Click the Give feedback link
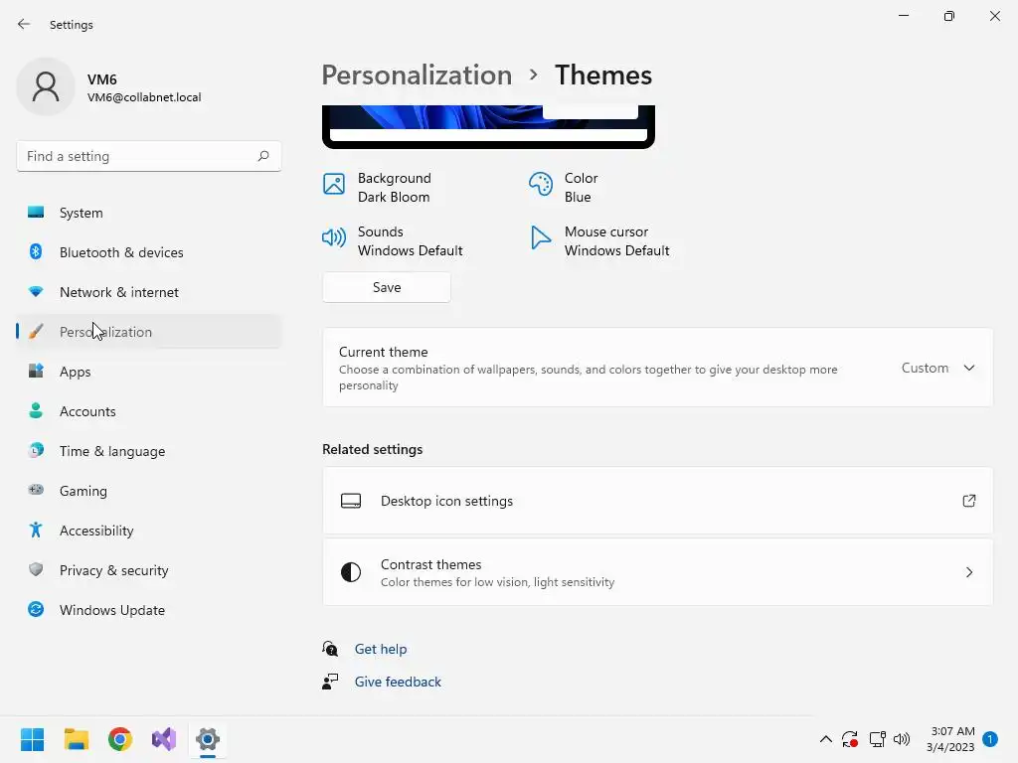The width and height of the screenshot is (1018, 763). coord(398,682)
